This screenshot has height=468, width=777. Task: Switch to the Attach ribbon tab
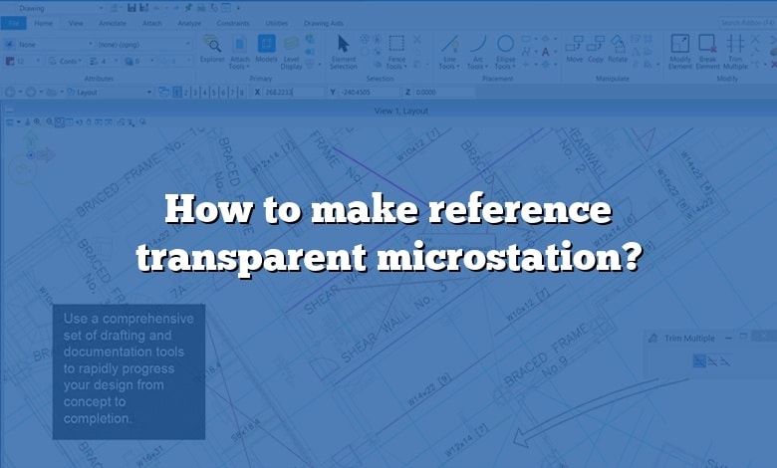(x=152, y=23)
